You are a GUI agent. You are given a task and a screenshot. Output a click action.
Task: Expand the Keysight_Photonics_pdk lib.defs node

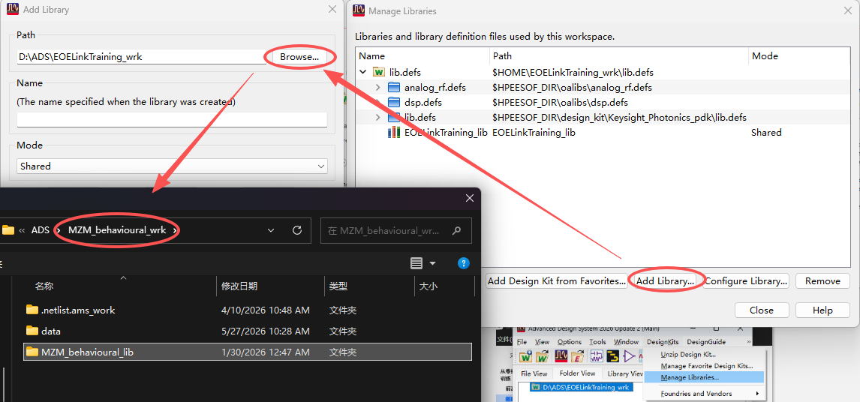[x=378, y=117]
